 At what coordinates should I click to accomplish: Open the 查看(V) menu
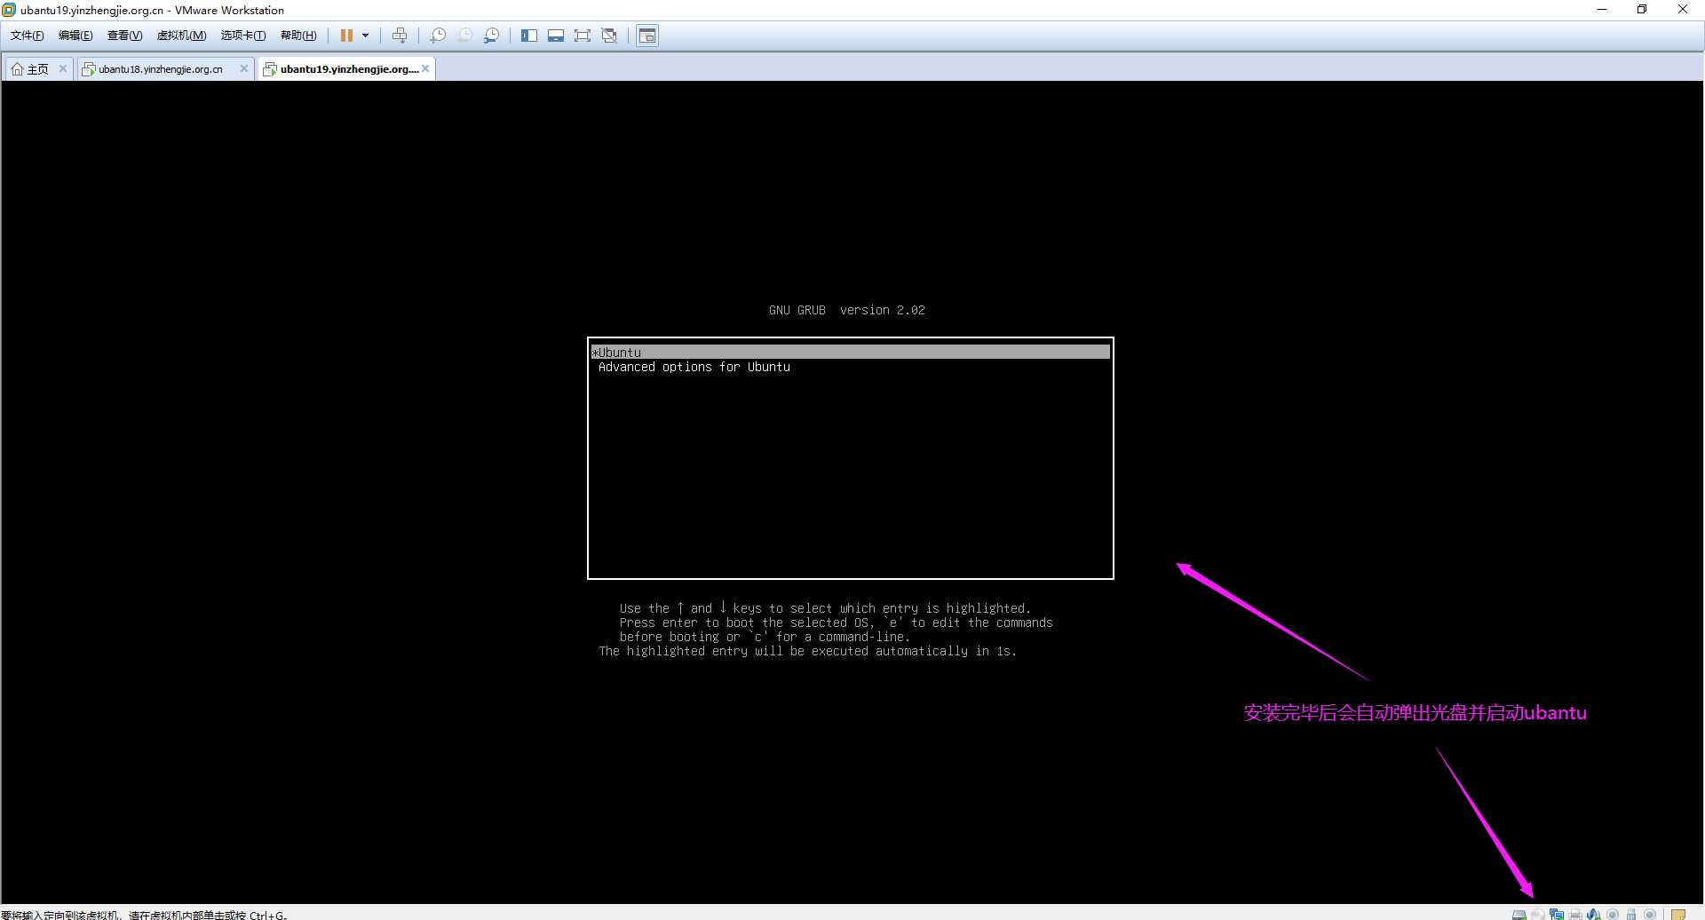click(x=124, y=36)
